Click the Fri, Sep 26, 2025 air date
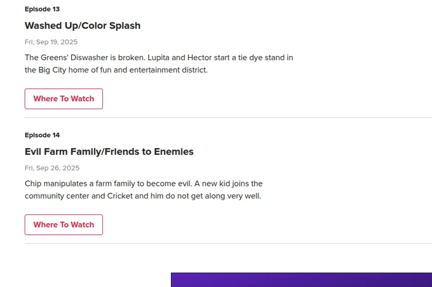432x287 pixels. pyautogui.click(x=51, y=168)
